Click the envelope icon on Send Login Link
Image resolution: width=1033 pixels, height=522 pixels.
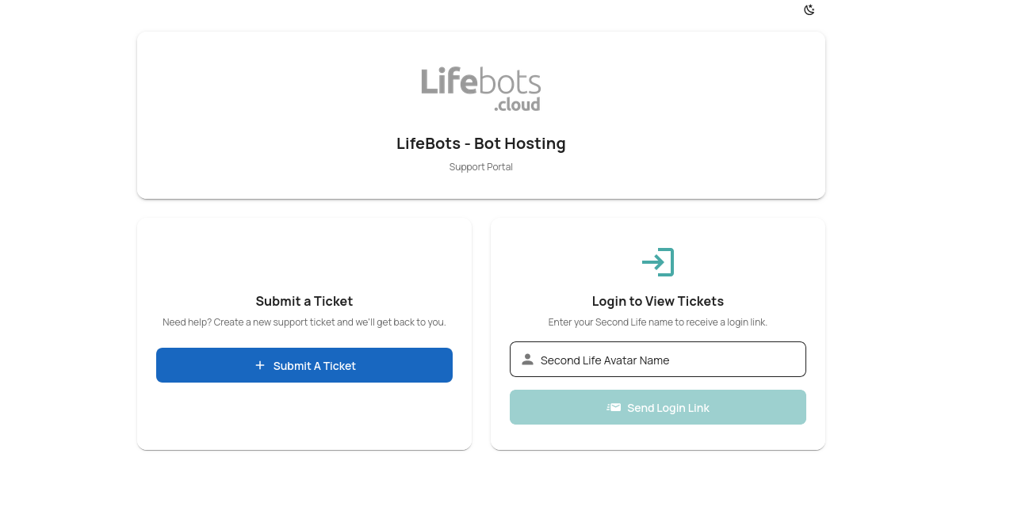click(x=615, y=407)
